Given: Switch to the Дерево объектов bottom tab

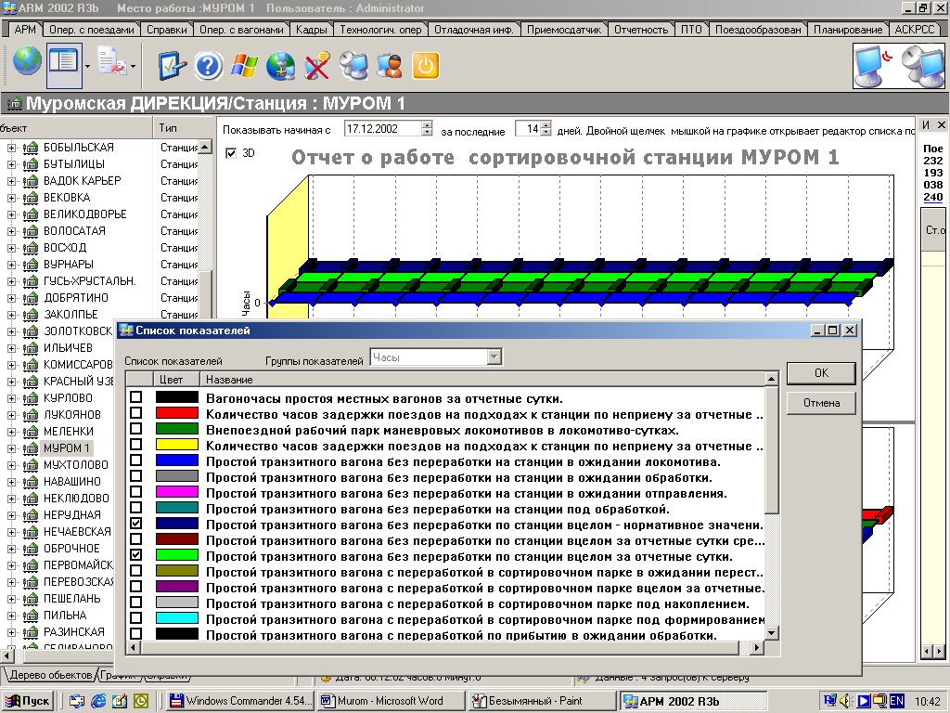Looking at the screenshot, I should pyautogui.click(x=50, y=675).
